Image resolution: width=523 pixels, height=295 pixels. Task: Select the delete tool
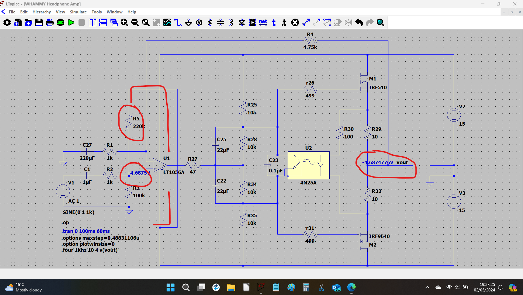[x=295, y=22]
